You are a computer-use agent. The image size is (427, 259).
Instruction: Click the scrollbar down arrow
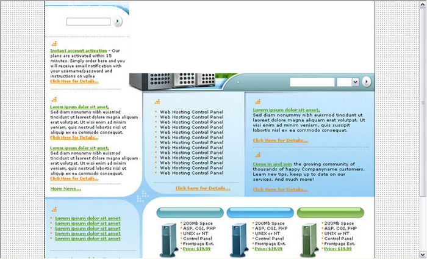click(423, 255)
